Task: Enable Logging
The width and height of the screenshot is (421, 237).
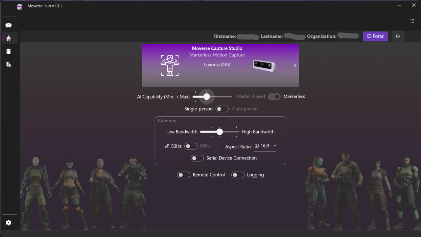Action: [238, 175]
